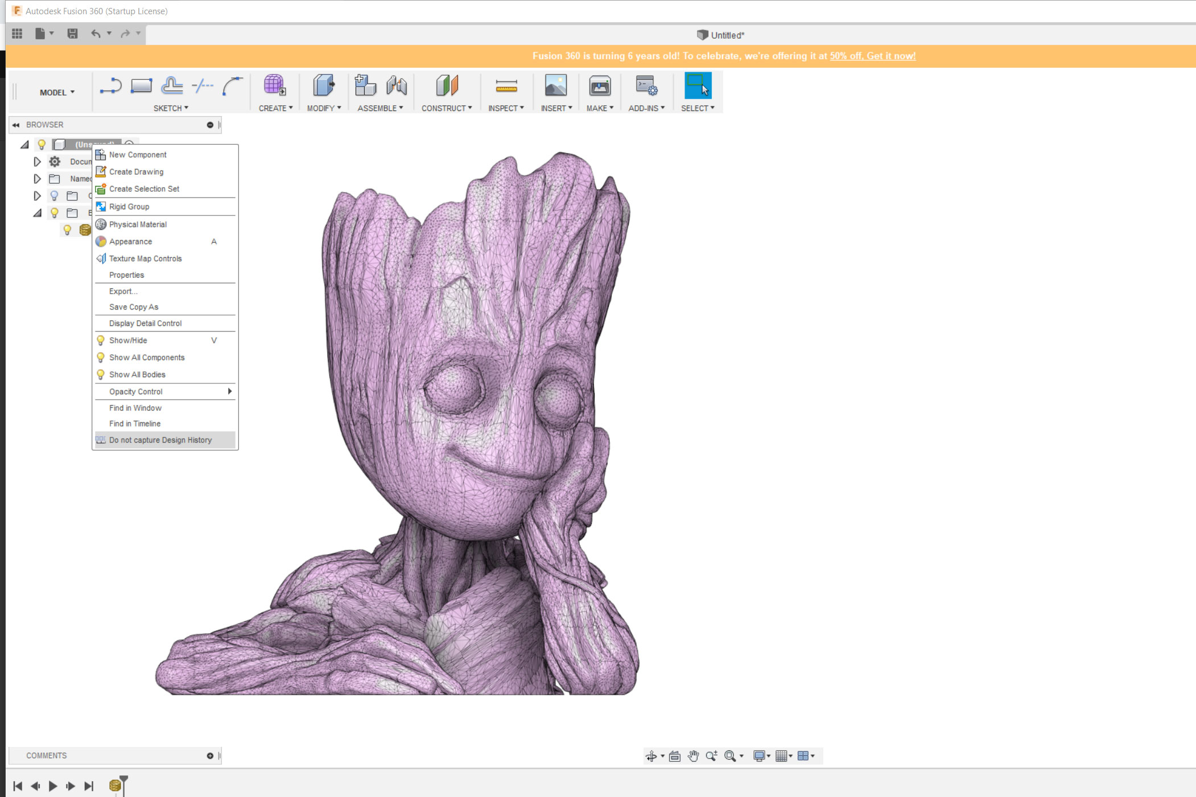Toggle Show/Hide with keyboard shortcut V
1196x797 pixels.
(164, 340)
